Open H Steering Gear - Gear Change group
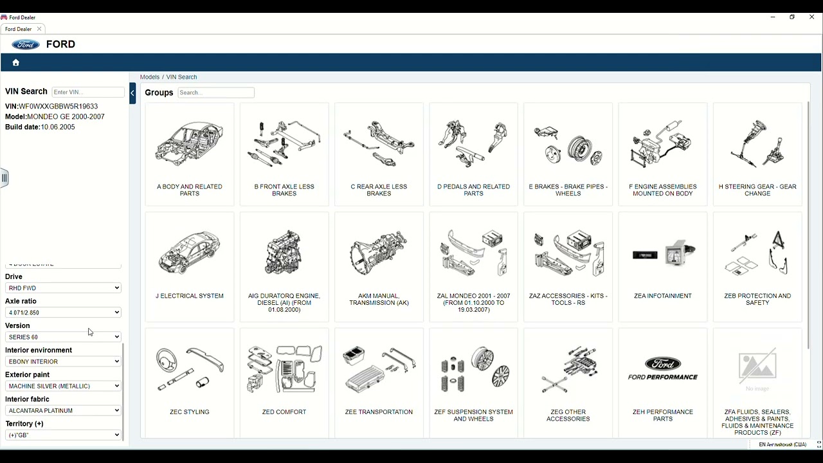This screenshot has height=463, width=823. (x=757, y=154)
